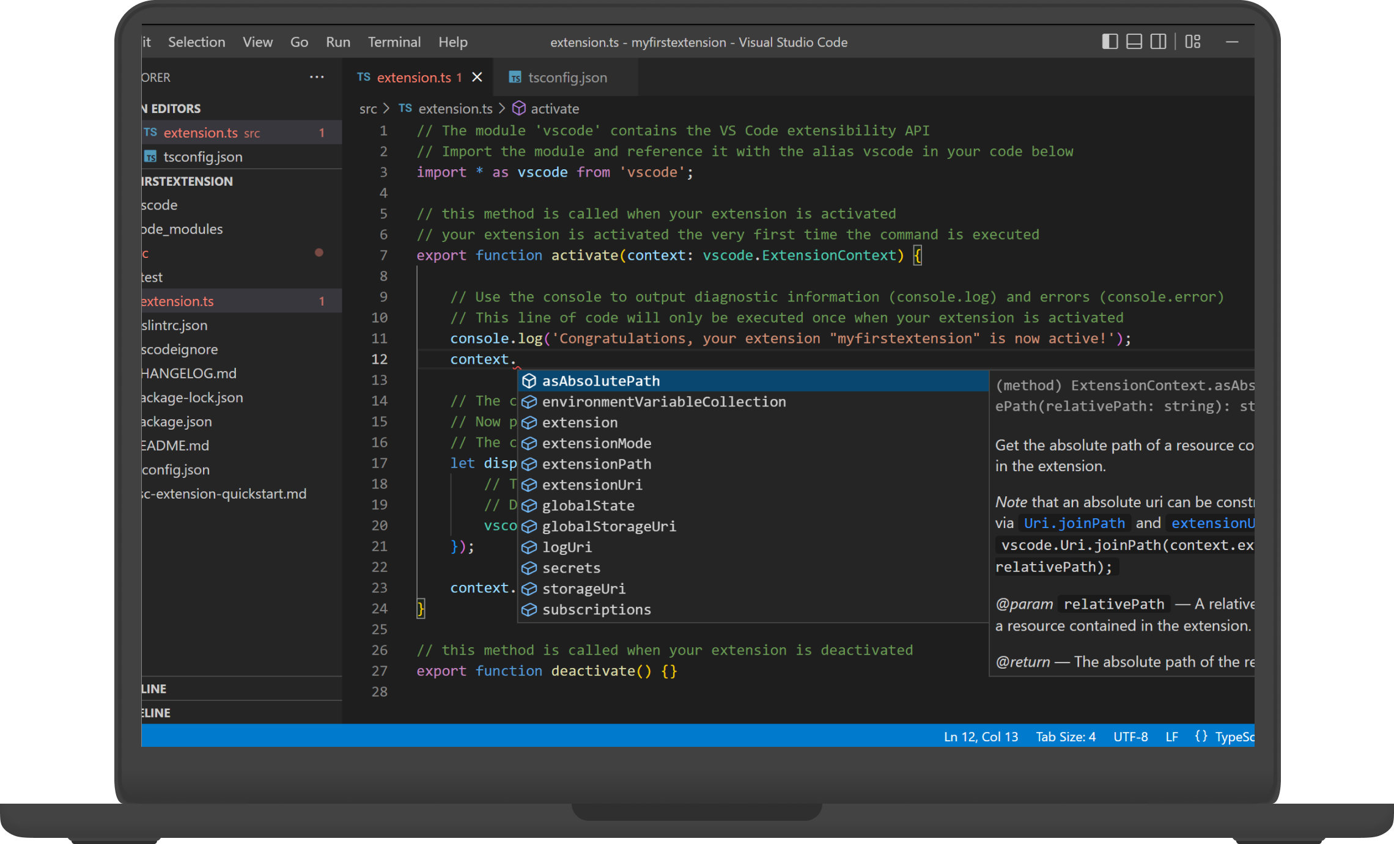Select environmentVariableCollection suggestion

[753, 402]
